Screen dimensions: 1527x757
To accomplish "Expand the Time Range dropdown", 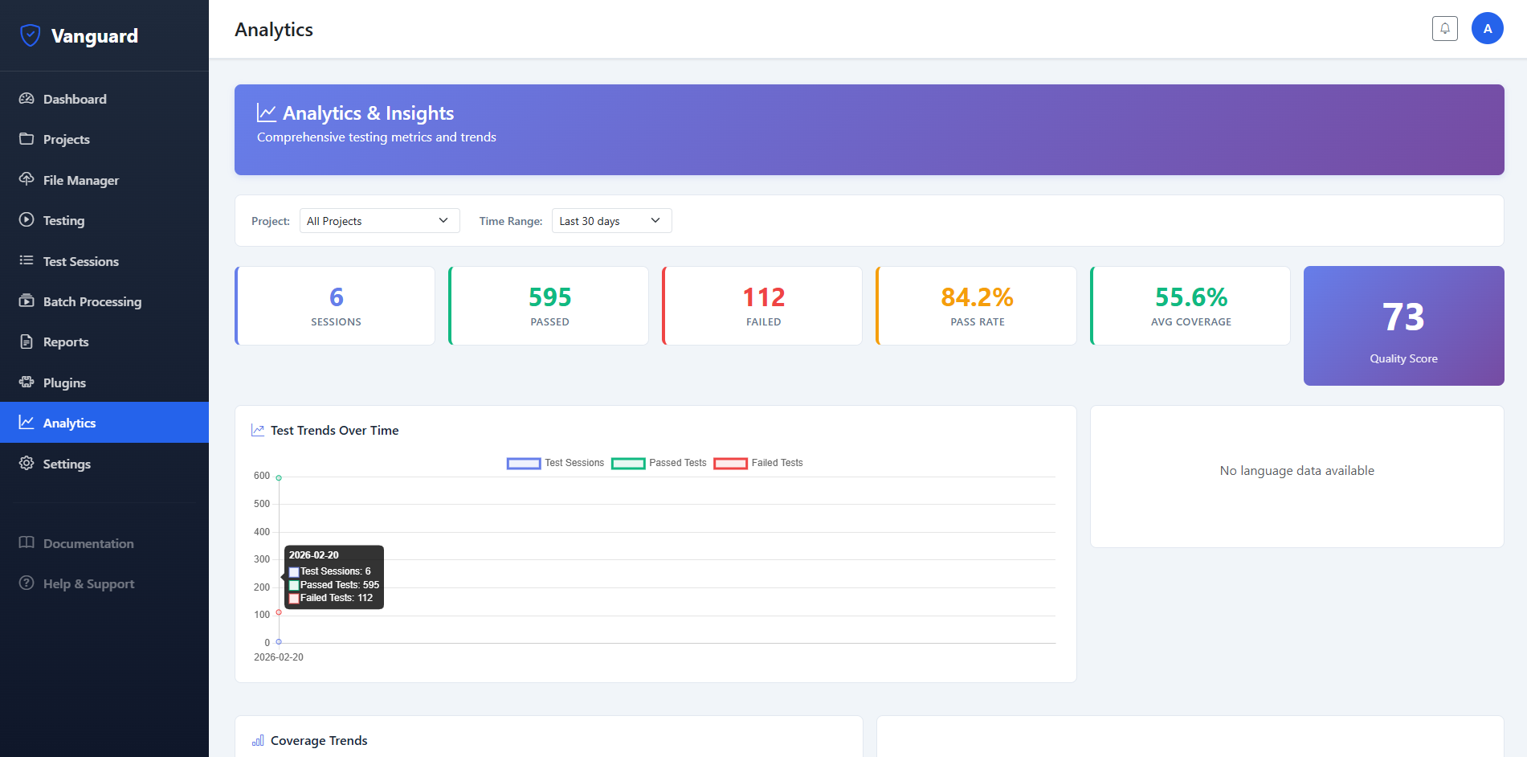I will pos(611,221).
